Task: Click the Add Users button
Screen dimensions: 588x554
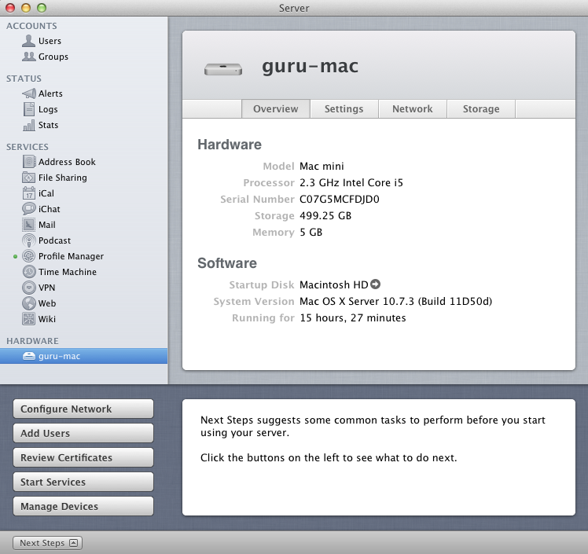Action: coord(83,433)
